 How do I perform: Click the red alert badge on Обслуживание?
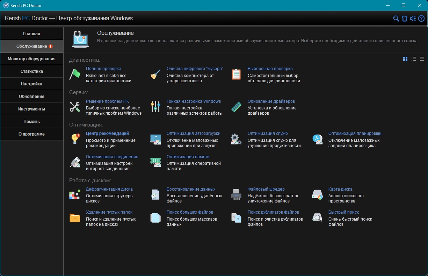[51, 46]
